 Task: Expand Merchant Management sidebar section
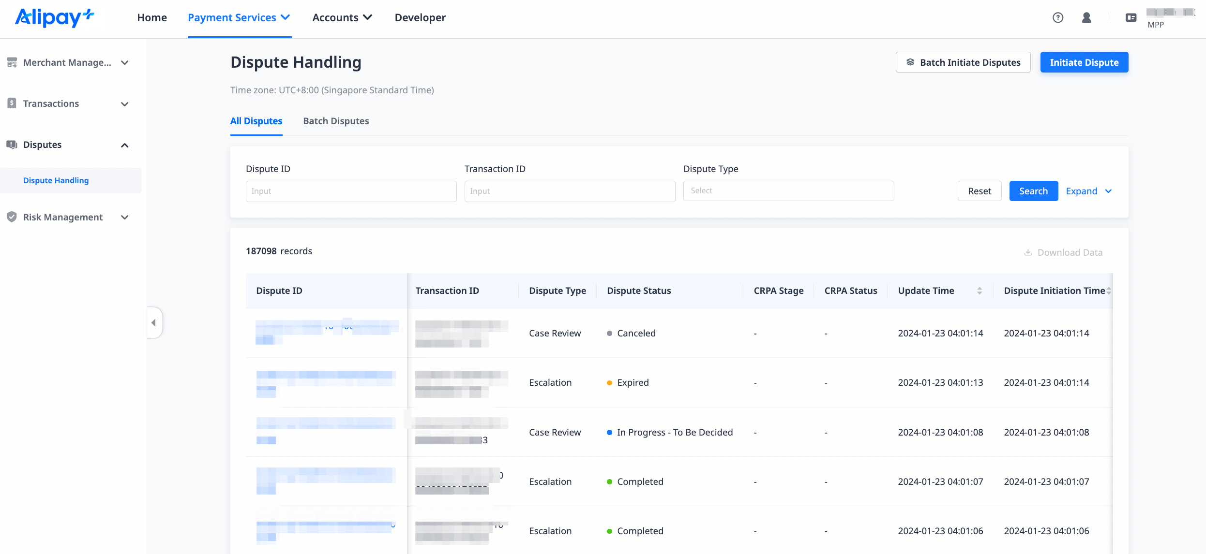point(124,63)
